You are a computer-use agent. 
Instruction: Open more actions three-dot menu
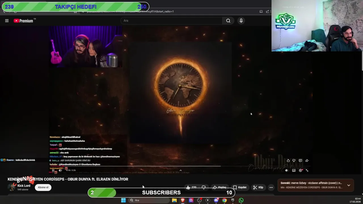pyautogui.click(x=271, y=187)
